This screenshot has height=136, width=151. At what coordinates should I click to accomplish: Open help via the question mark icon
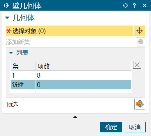(134, 5)
